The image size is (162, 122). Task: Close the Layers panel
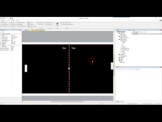(161, 30)
